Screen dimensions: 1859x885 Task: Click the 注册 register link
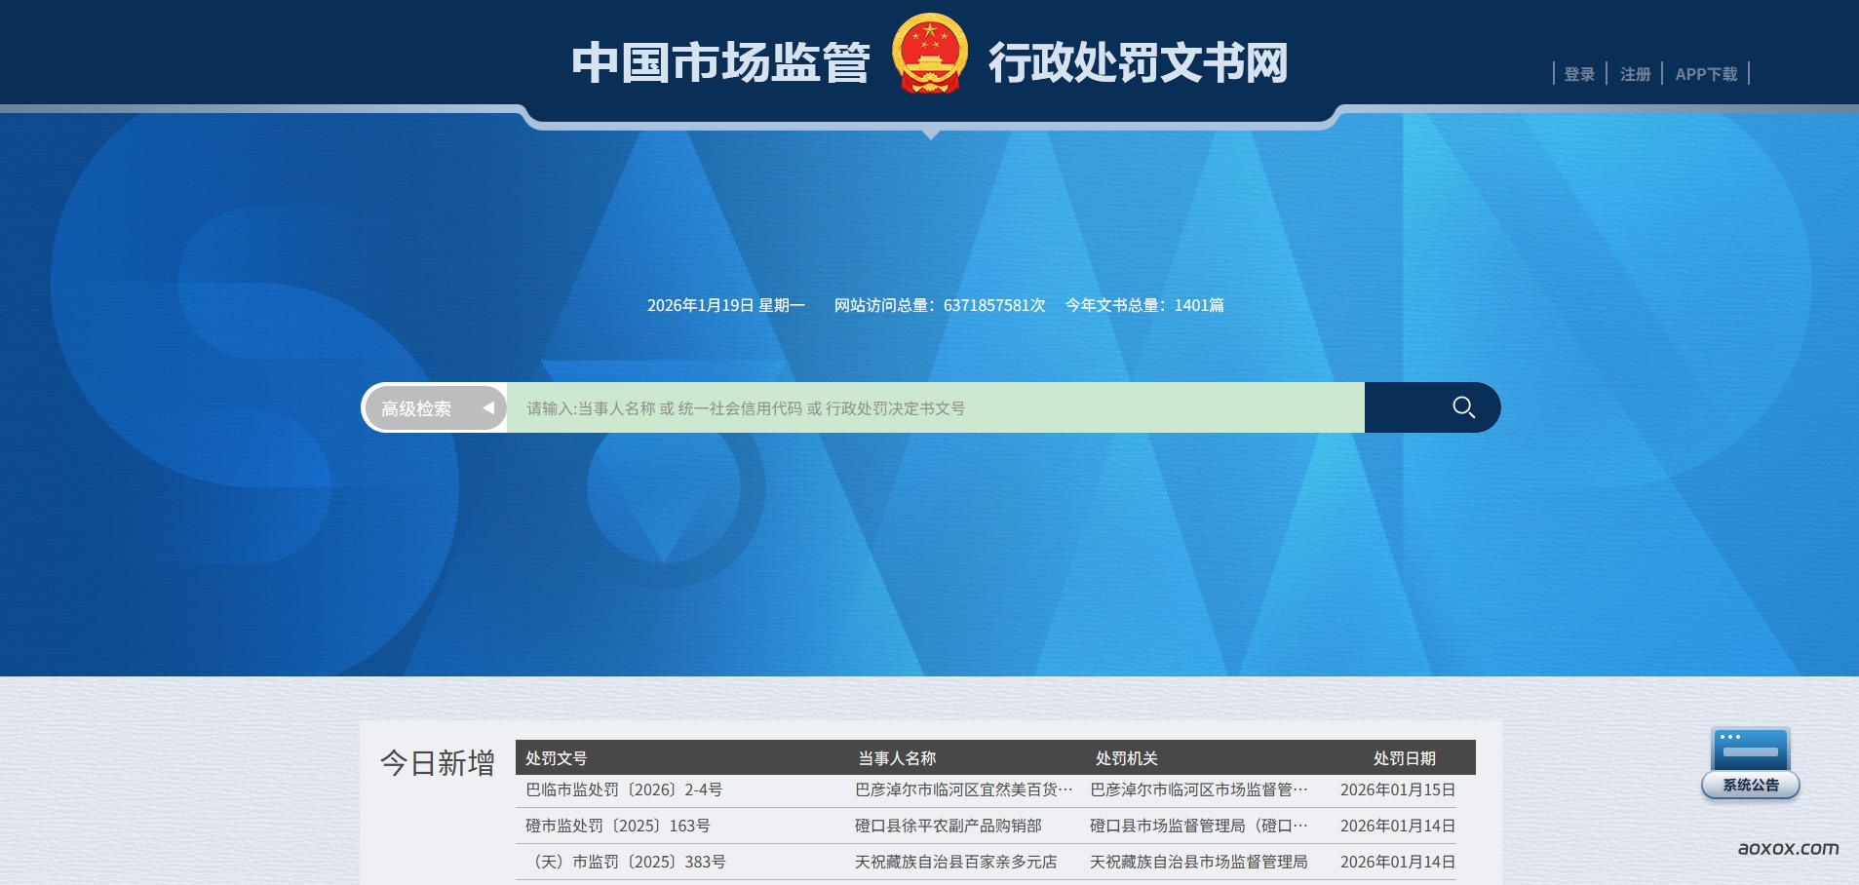tap(1635, 74)
